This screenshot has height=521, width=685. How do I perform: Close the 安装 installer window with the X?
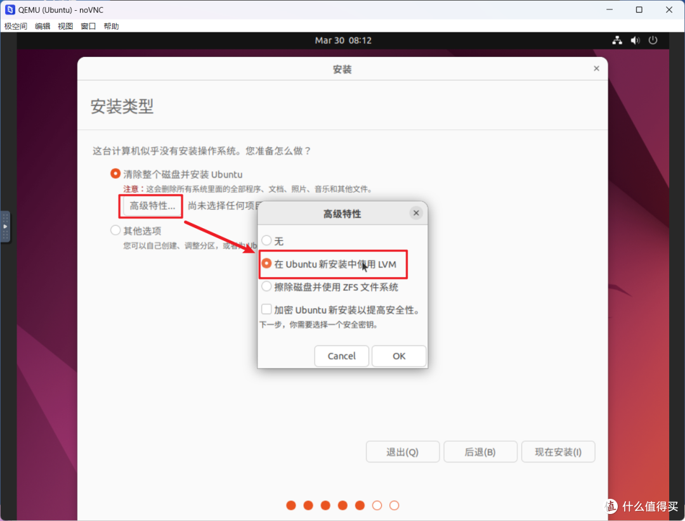pos(596,68)
